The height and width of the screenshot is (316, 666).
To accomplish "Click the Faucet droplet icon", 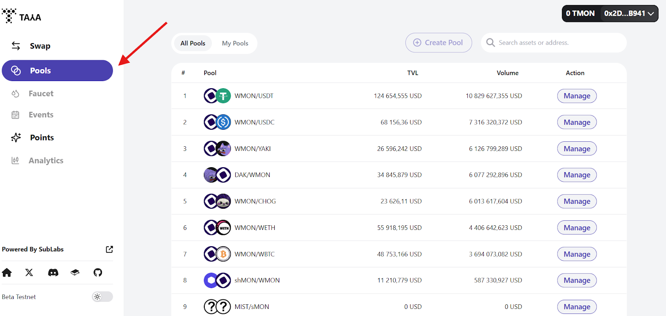I will point(15,94).
